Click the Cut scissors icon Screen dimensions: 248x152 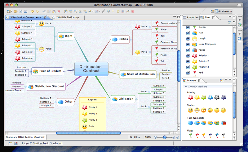click(x=44, y=11)
